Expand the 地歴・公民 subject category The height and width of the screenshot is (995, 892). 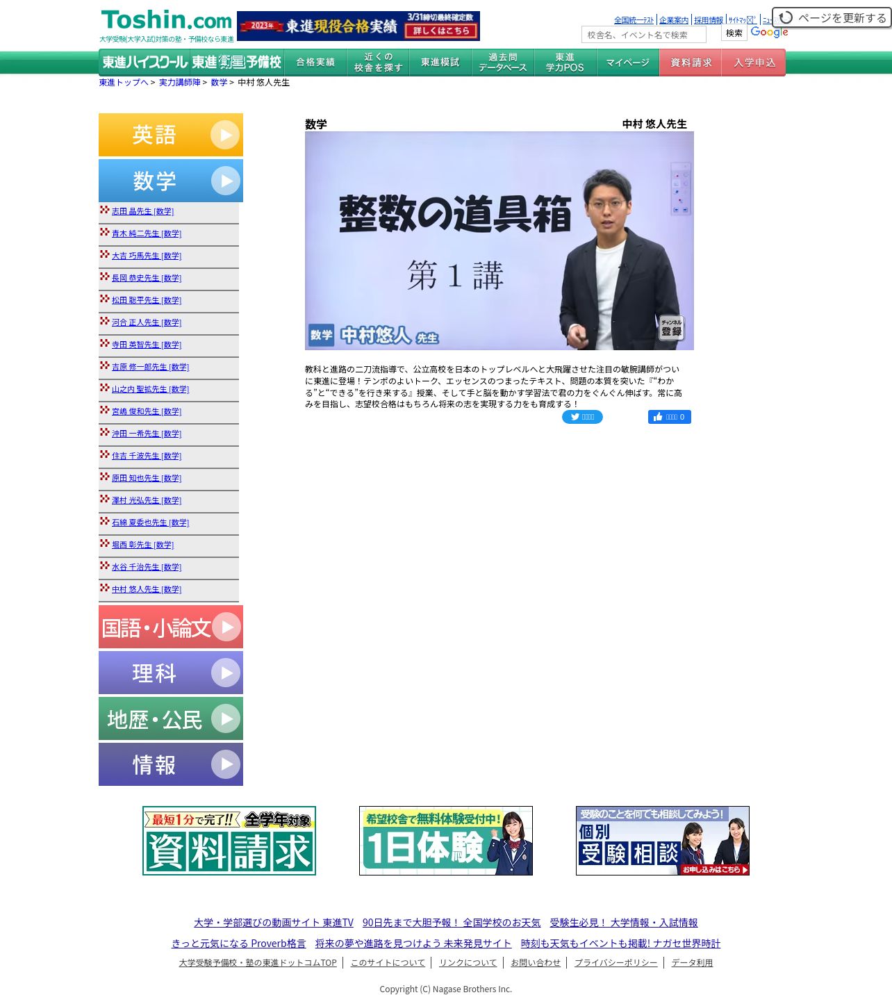click(171, 718)
